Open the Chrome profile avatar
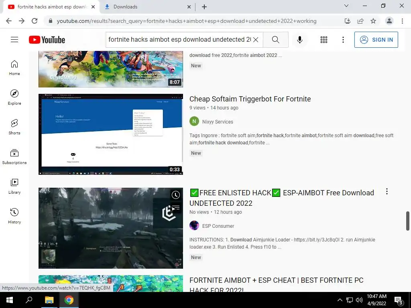This screenshot has width=411, height=308. click(389, 21)
